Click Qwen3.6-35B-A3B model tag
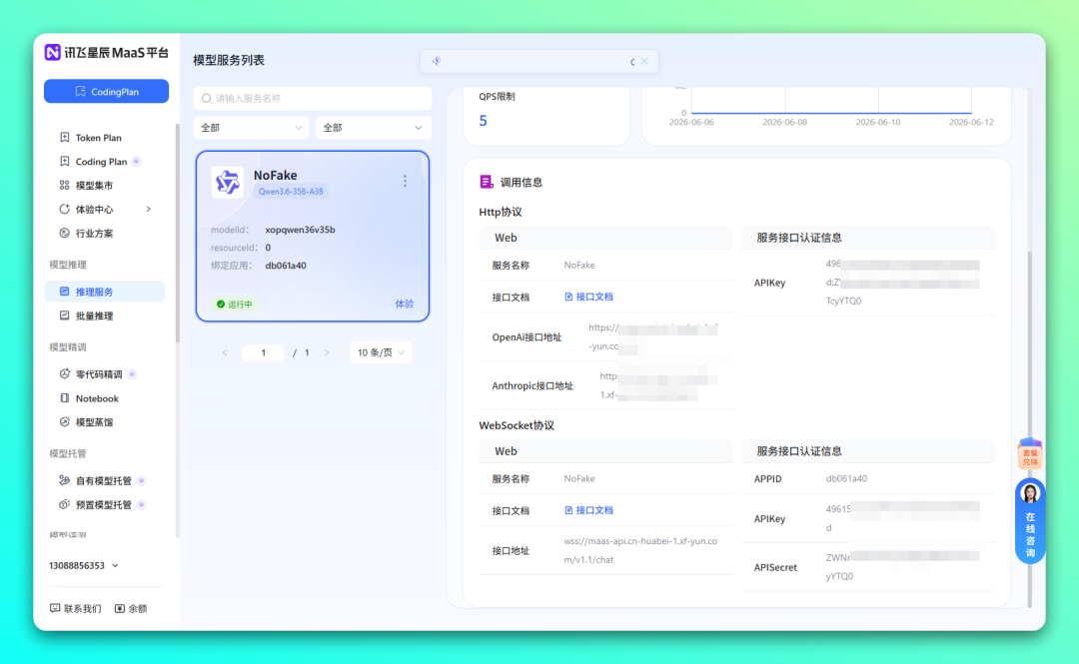This screenshot has height=664, width=1079. (x=291, y=192)
